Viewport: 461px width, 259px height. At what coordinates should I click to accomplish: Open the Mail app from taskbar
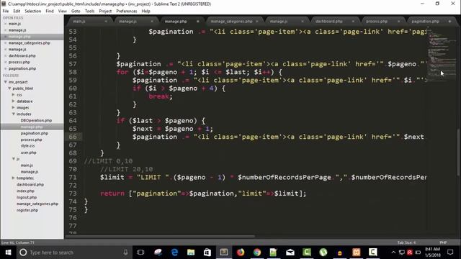(x=290, y=253)
